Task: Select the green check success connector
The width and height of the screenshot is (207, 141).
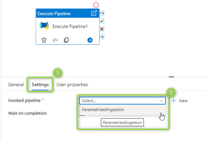Action: tap(102, 21)
